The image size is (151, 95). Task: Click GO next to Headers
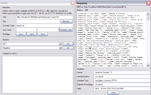[x=68, y=48]
